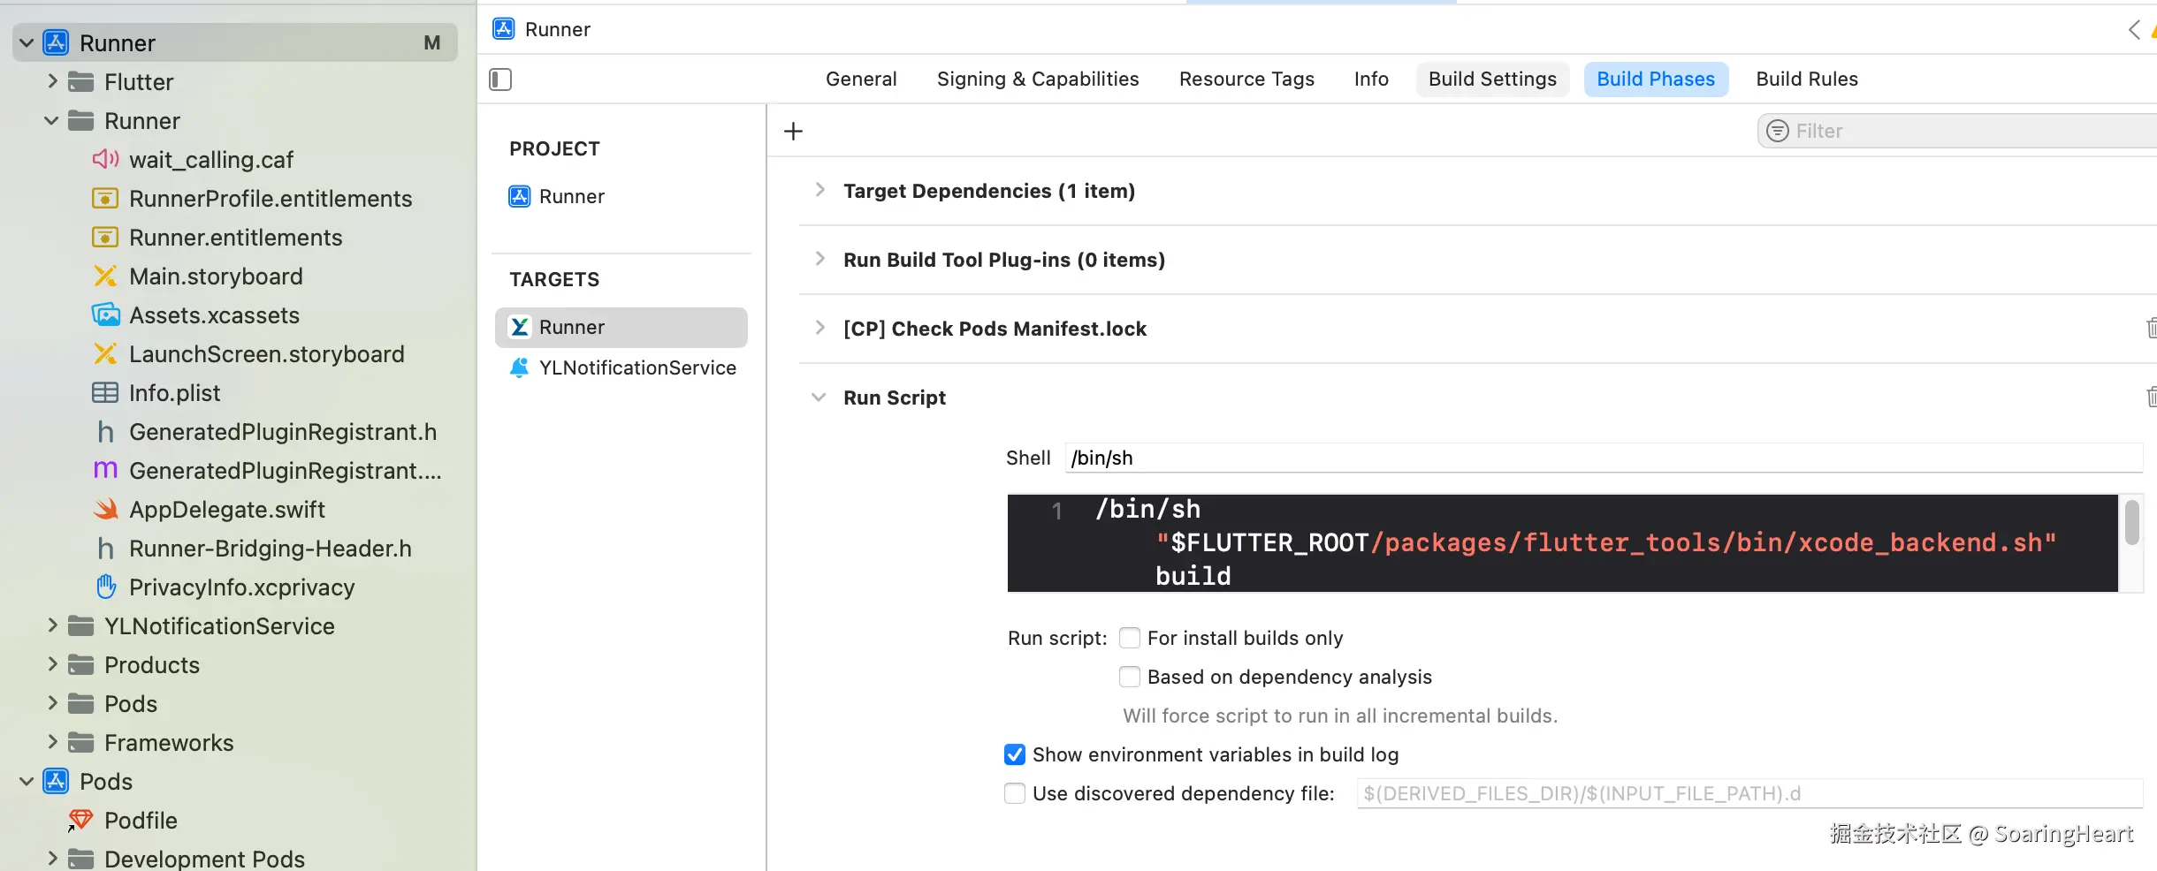Click inside the Run Script code editor
Screen dimensions: 2157x871
[x=1563, y=542]
